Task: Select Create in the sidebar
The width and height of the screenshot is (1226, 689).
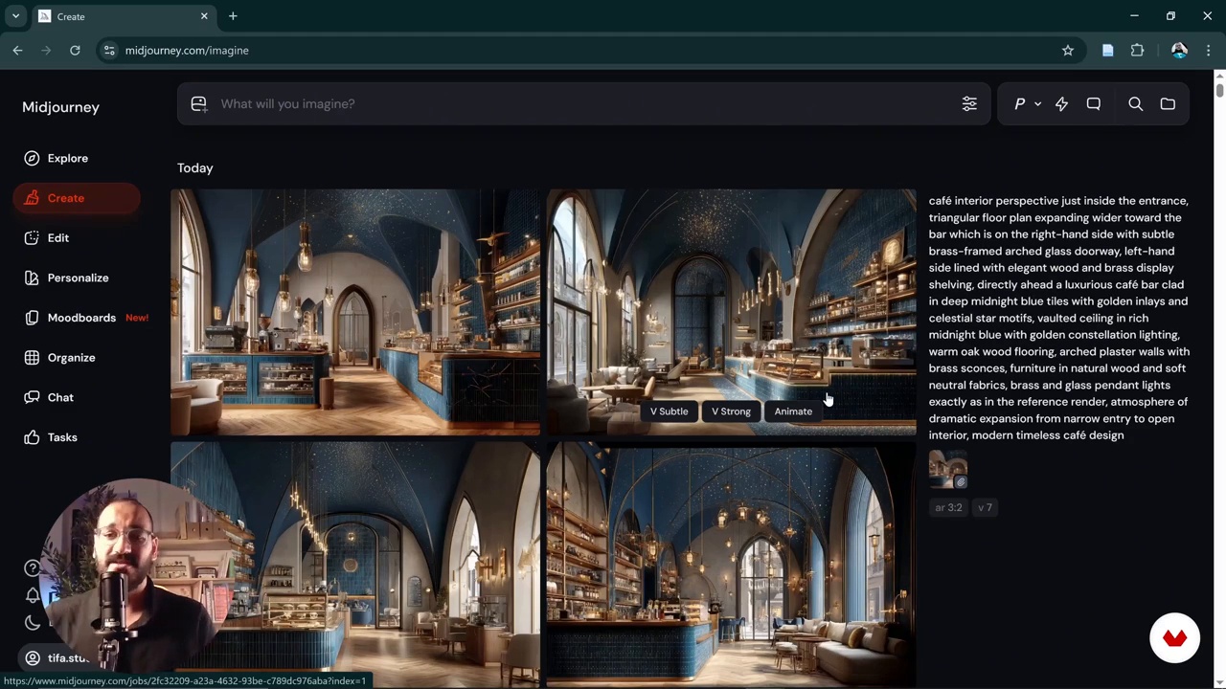Action: coord(77,198)
